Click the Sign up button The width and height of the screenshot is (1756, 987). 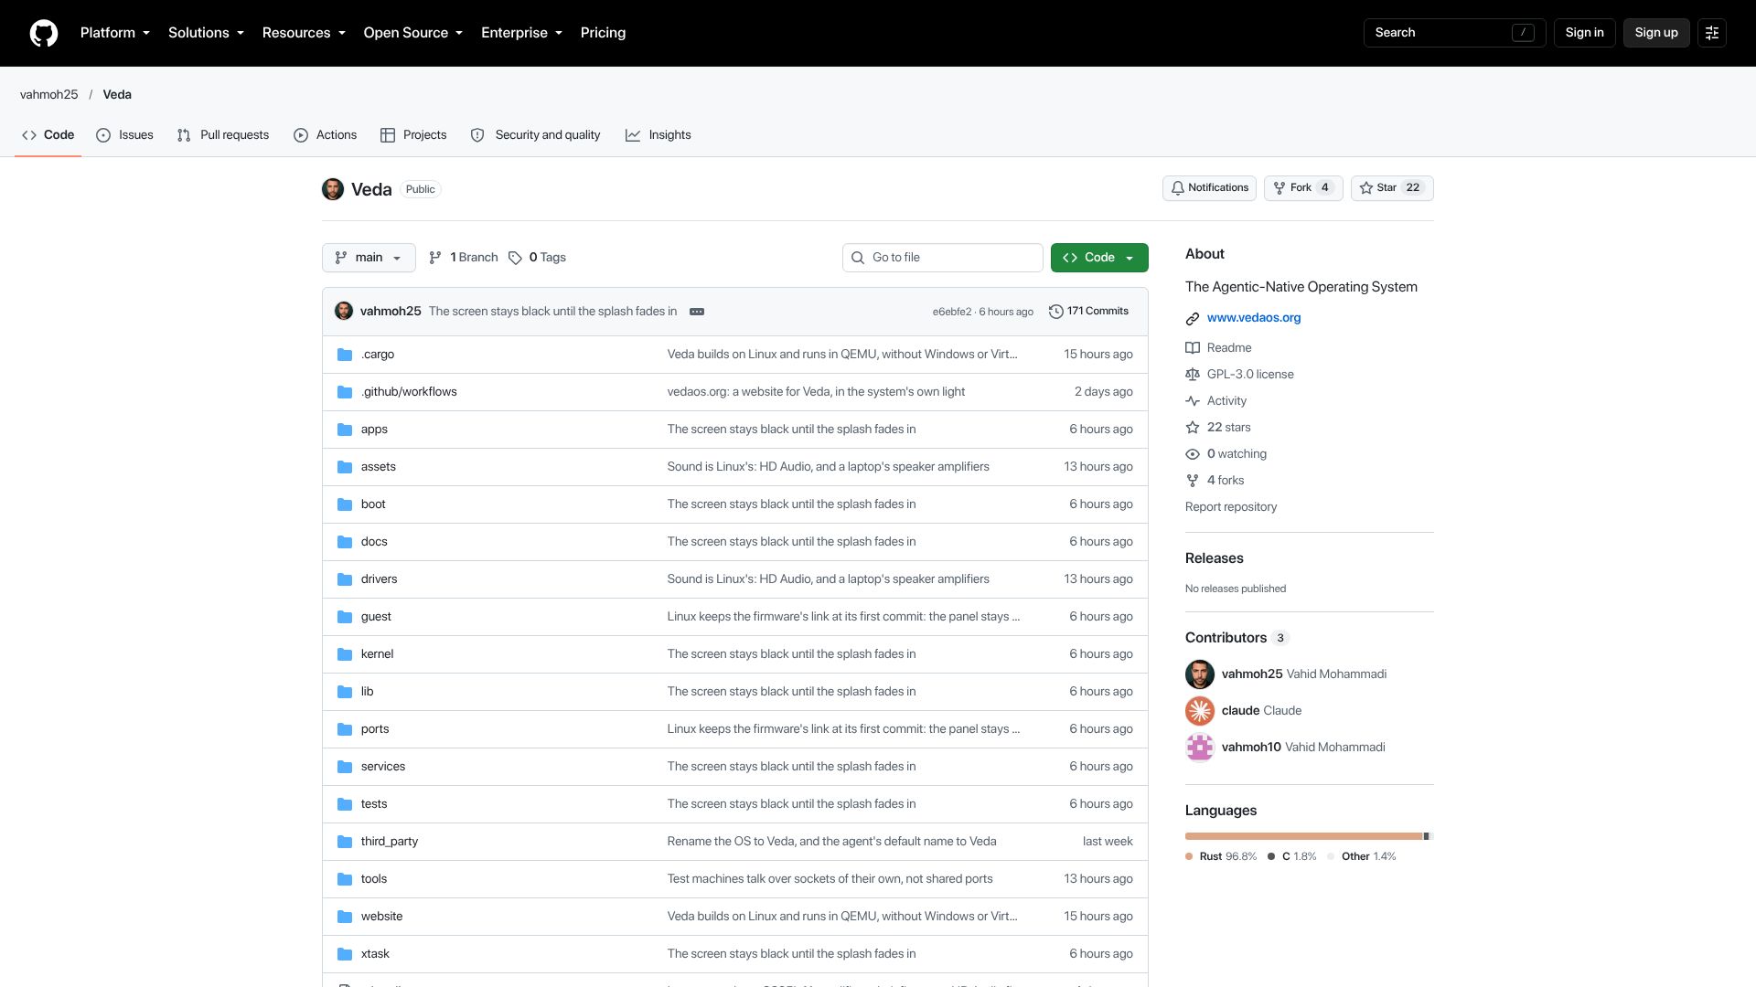click(x=1656, y=33)
